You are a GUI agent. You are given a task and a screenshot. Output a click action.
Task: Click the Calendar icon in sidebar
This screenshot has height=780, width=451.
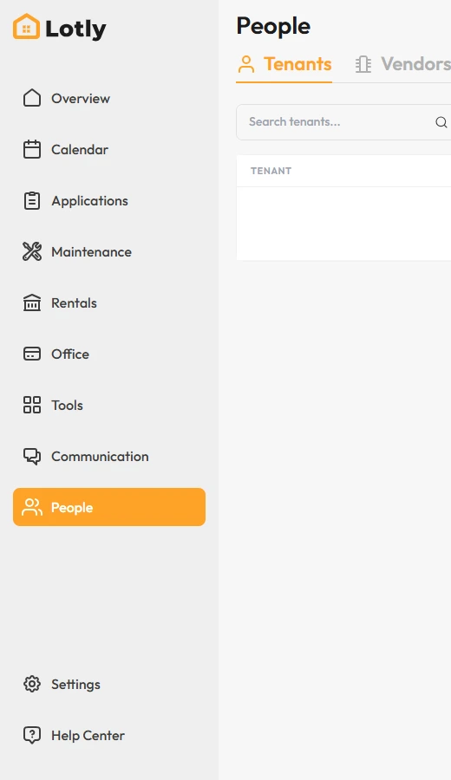(32, 149)
